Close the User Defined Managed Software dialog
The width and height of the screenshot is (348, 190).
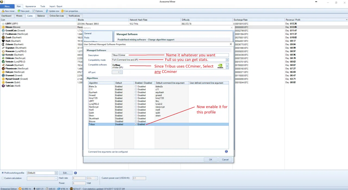tap(231, 44)
